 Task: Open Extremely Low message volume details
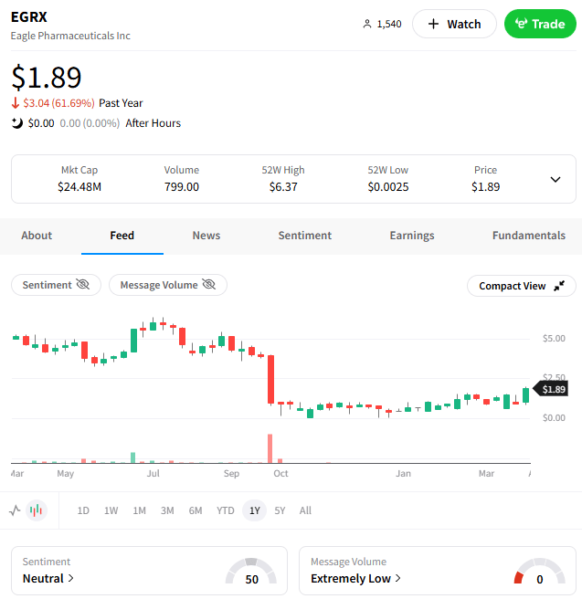tap(355, 578)
